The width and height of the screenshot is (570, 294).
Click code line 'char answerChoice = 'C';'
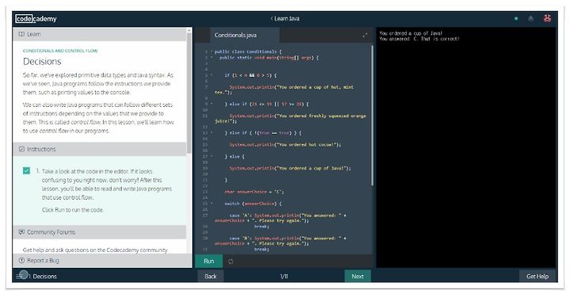(254, 192)
